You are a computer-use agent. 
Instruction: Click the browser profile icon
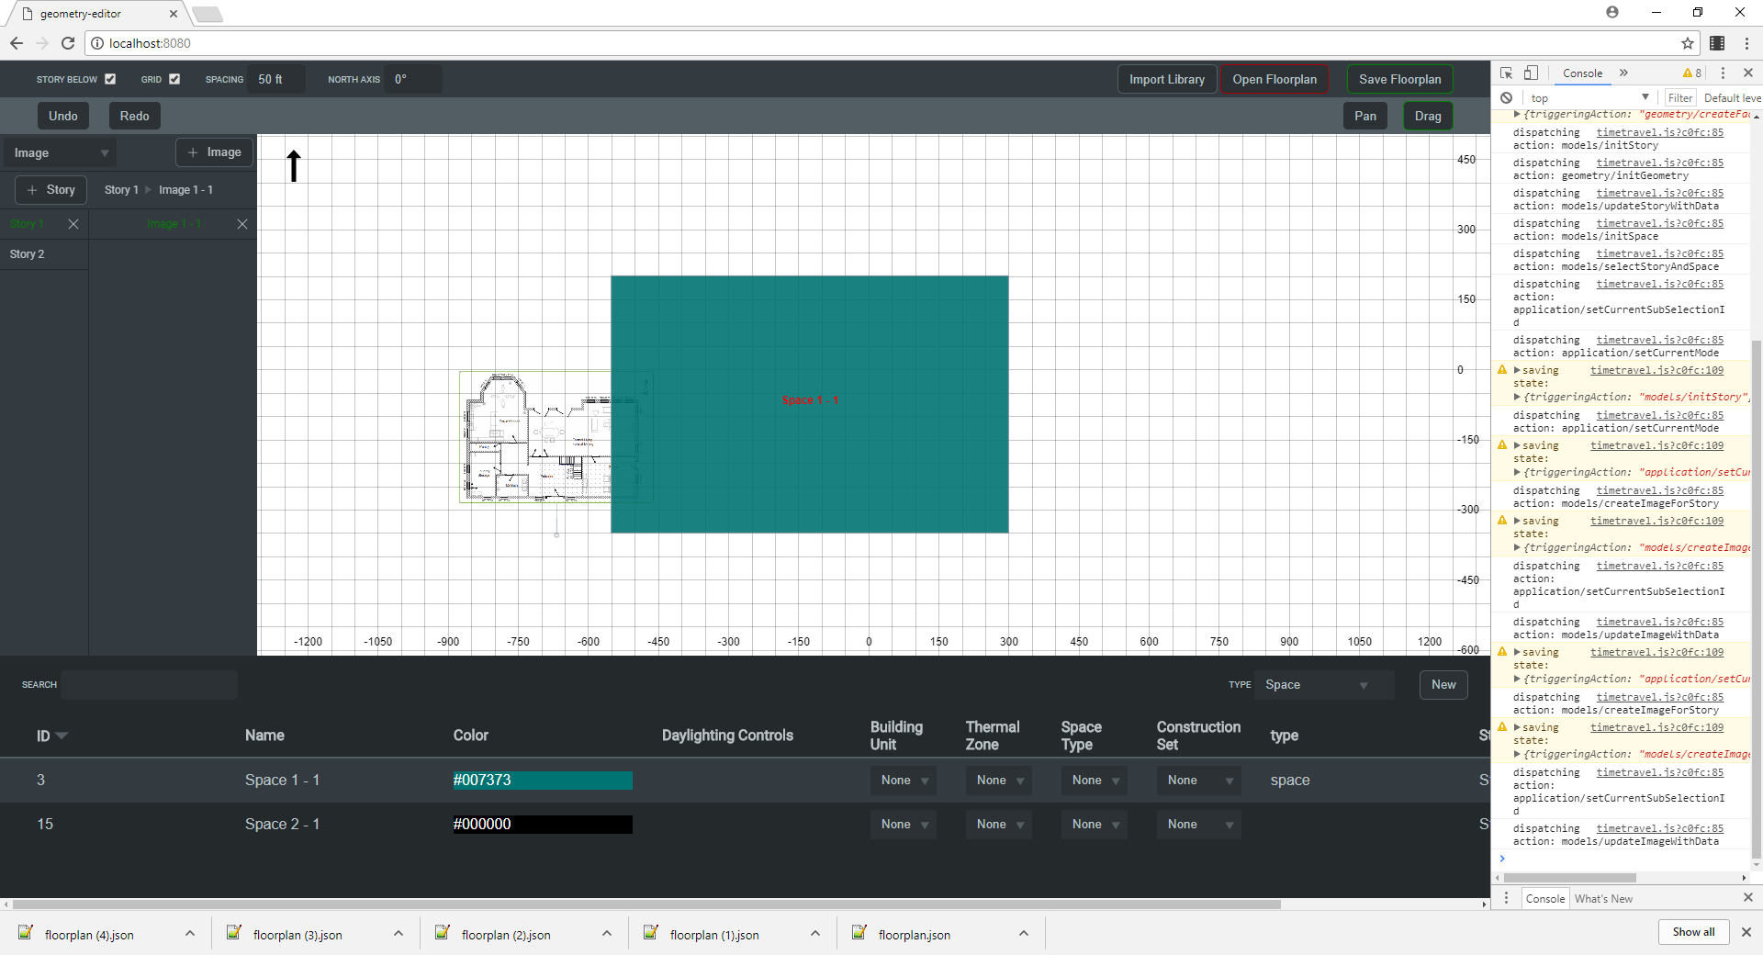[x=1612, y=12]
